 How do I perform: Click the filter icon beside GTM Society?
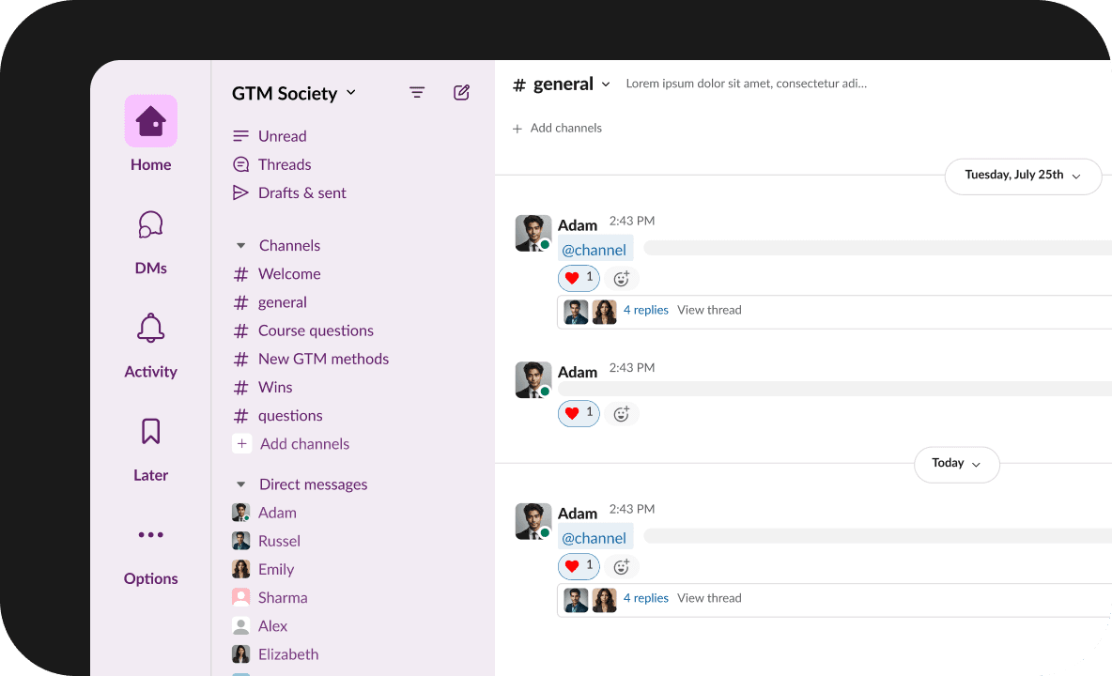click(417, 93)
